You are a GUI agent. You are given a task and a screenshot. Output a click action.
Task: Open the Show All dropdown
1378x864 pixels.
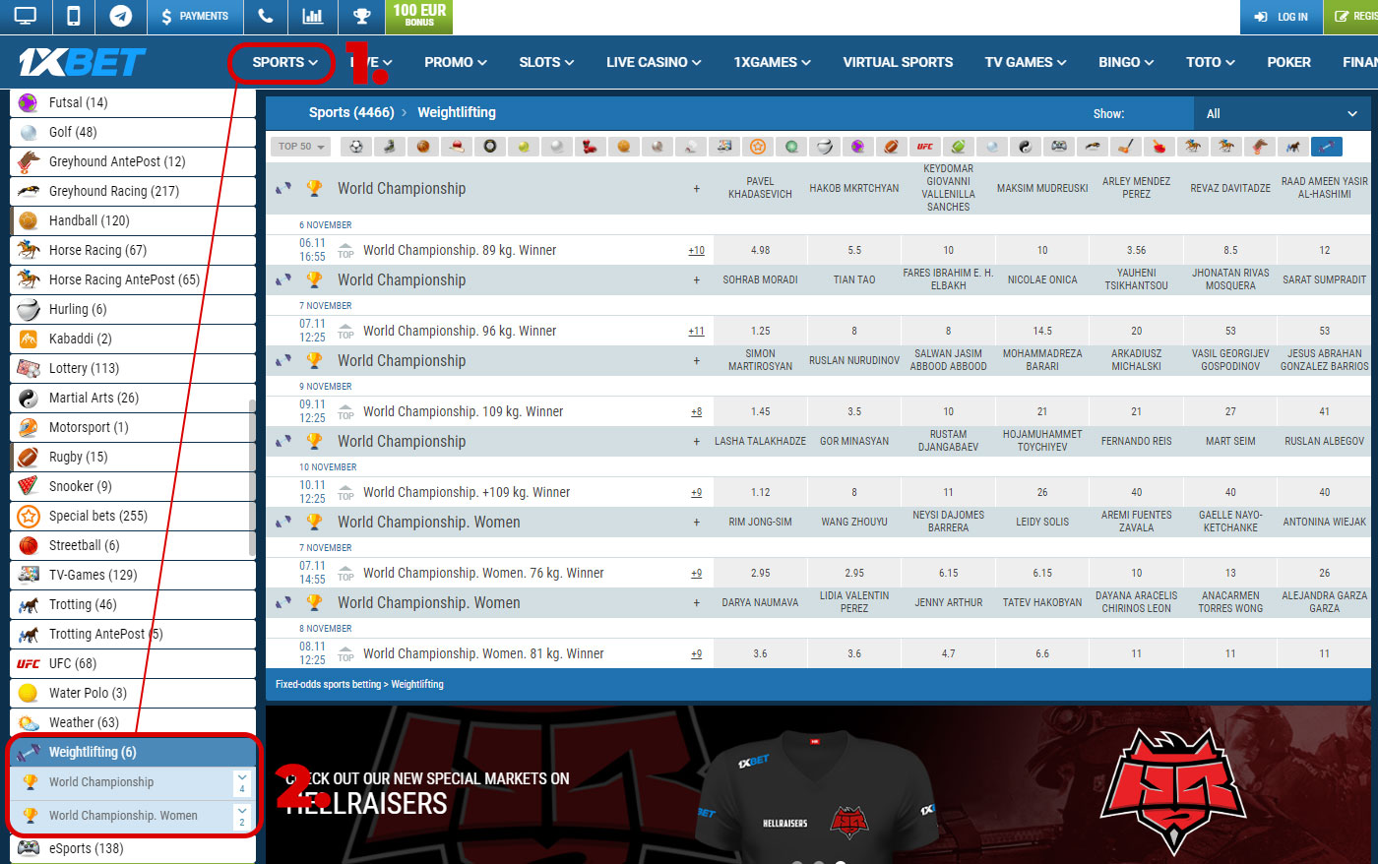tap(1281, 113)
